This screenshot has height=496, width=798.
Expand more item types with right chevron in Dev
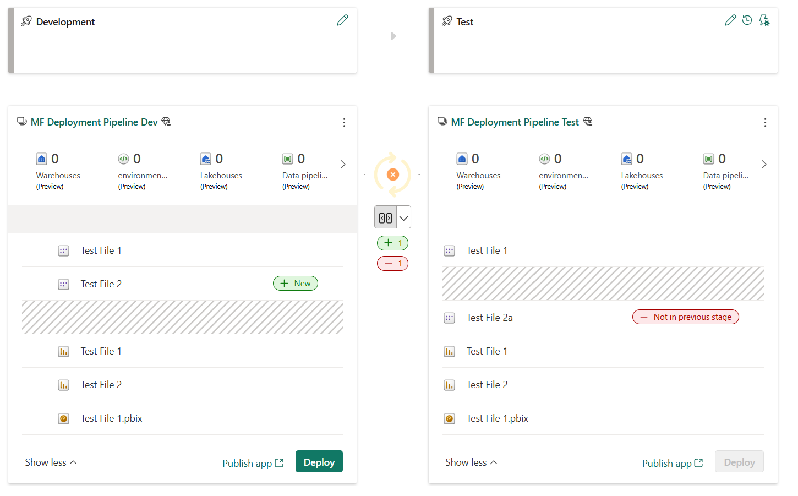pos(343,164)
